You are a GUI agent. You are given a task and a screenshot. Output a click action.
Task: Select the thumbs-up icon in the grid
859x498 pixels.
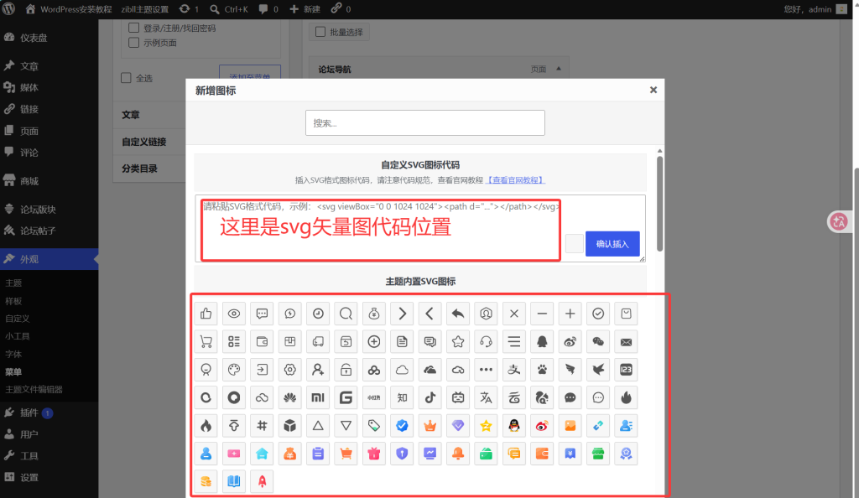[x=206, y=314]
